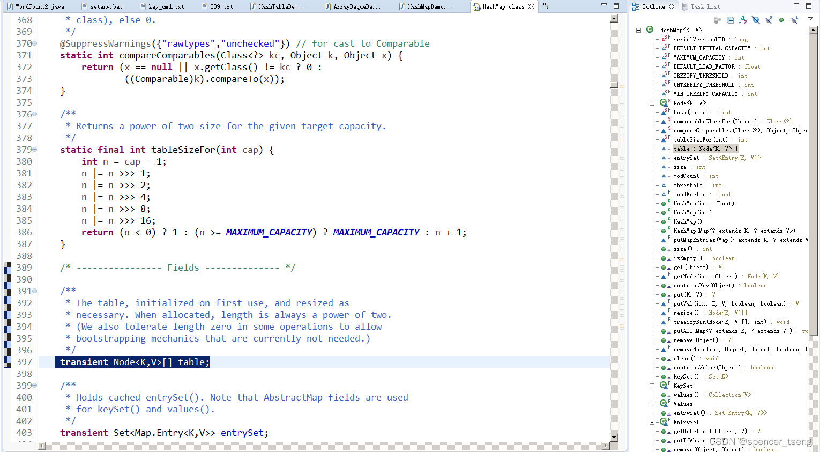The width and height of the screenshot is (820, 452).
Task: Expand the Node<K, V> class node
Action: tap(651, 103)
